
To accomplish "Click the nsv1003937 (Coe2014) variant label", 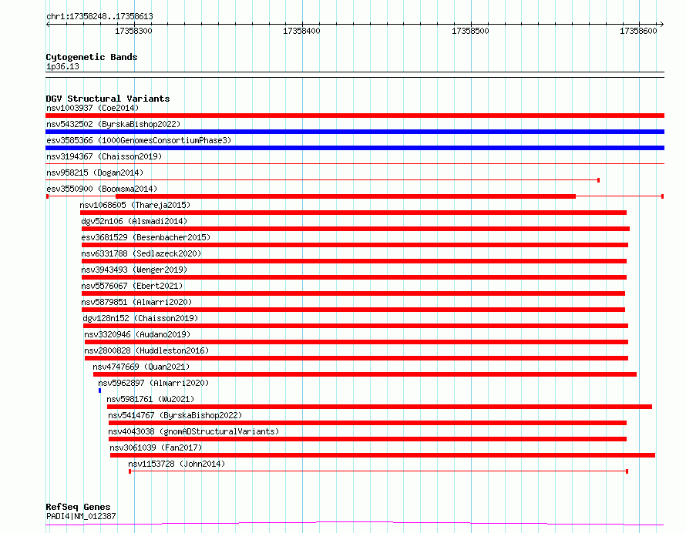I will point(92,108).
